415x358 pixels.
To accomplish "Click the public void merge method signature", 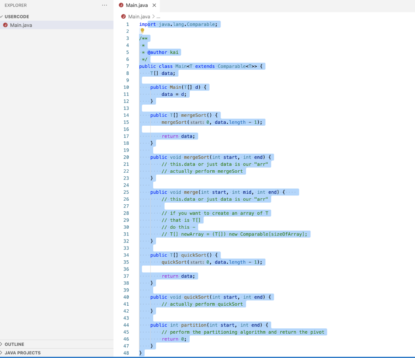I will pyautogui.click(x=218, y=192).
